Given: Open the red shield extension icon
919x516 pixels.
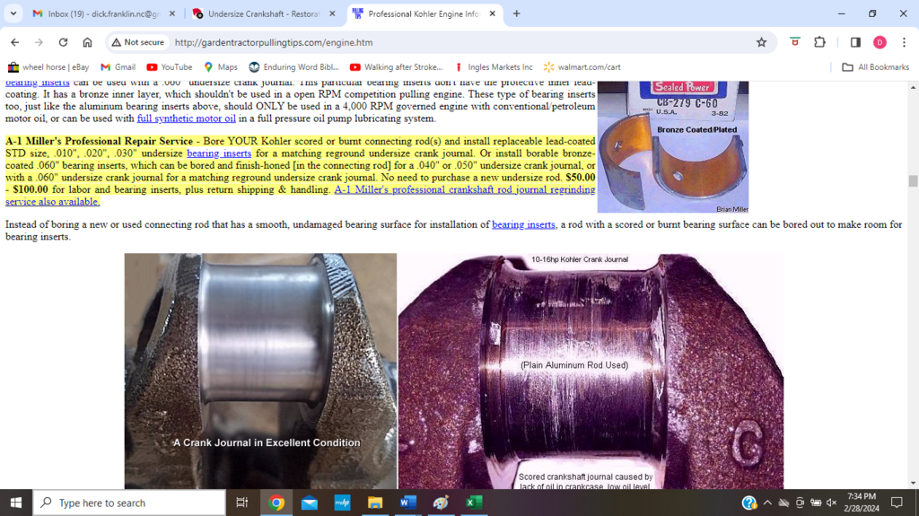Looking at the screenshot, I should point(795,42).
